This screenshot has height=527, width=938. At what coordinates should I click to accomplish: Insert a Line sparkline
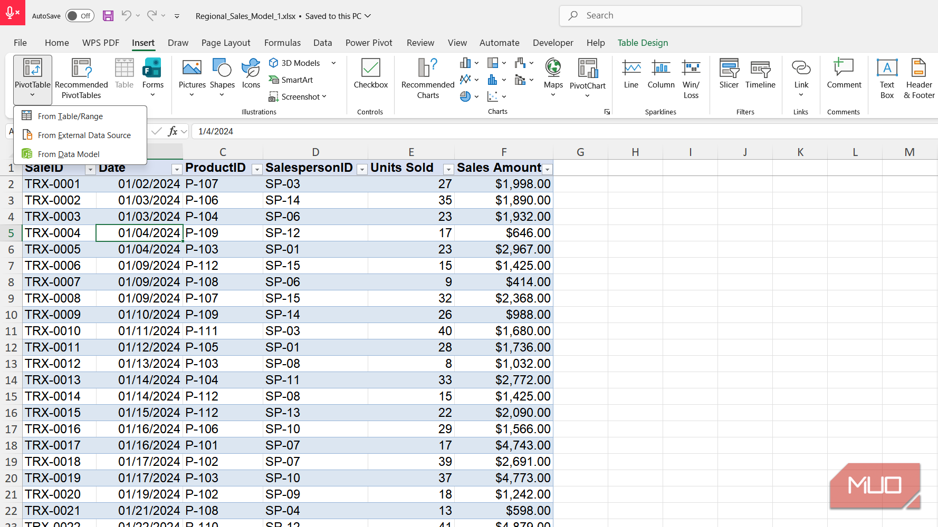(631, 74)
